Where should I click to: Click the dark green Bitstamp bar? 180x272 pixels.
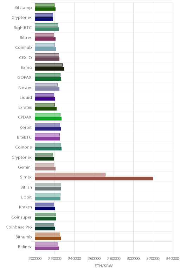point(45,9)
